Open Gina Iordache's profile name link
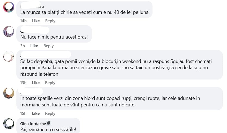227x133 pixels. coord(33,123)
